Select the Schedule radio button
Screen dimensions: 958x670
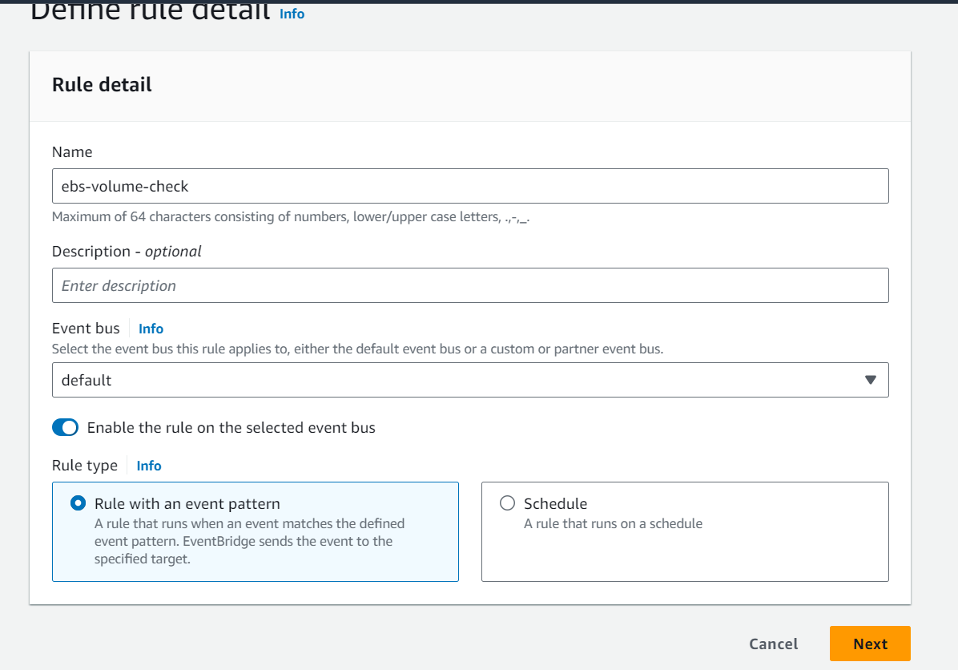[507, 503]
